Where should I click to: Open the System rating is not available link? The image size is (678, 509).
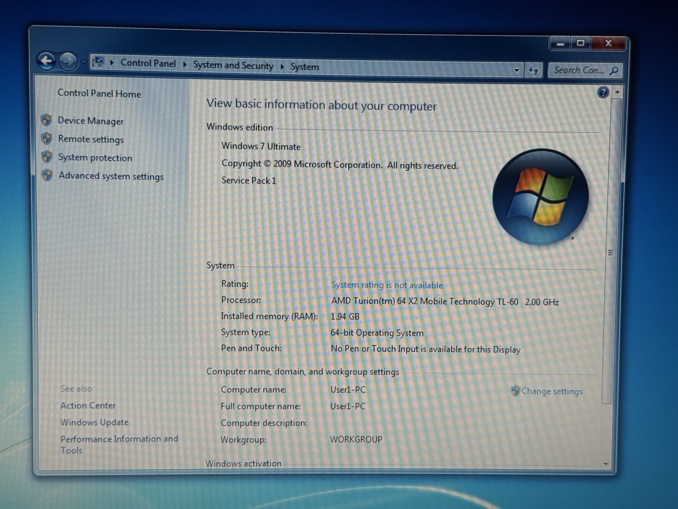387,285
